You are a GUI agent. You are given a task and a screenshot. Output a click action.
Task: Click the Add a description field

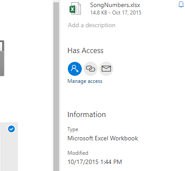point(91,25)
